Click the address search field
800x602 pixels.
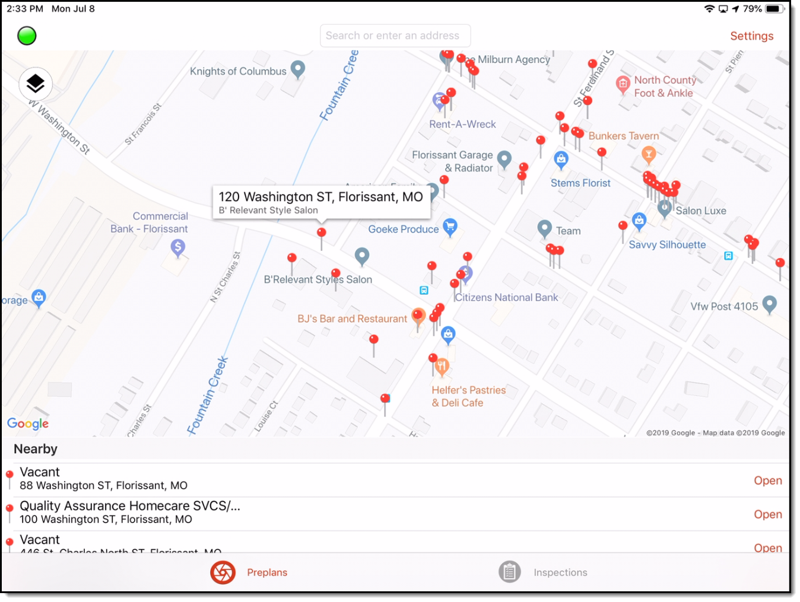(x=395, y=36)
